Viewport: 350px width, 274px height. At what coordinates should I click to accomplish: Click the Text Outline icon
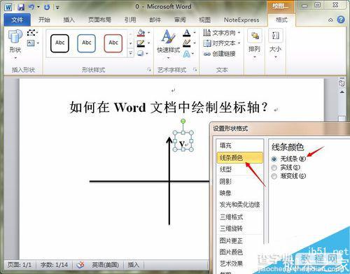pos(187,43)
